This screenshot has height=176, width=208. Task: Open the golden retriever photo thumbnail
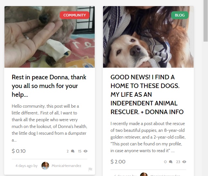[x=148, y=37]
